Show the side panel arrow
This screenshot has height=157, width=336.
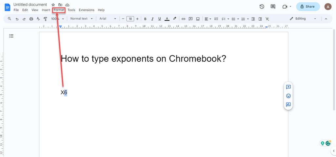[333, 151]
